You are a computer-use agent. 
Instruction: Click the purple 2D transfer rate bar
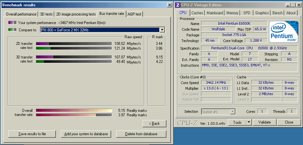point(74,44)
